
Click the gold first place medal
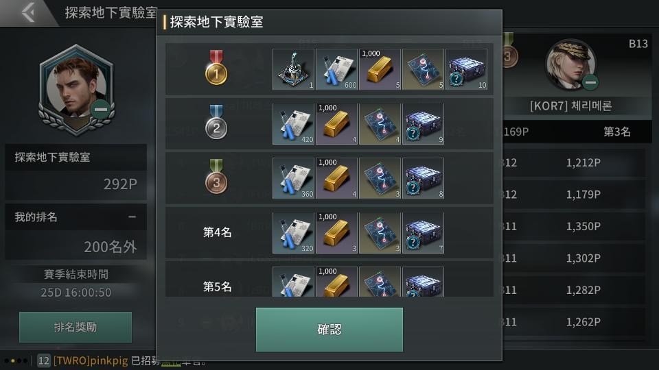tap(216, 69)
